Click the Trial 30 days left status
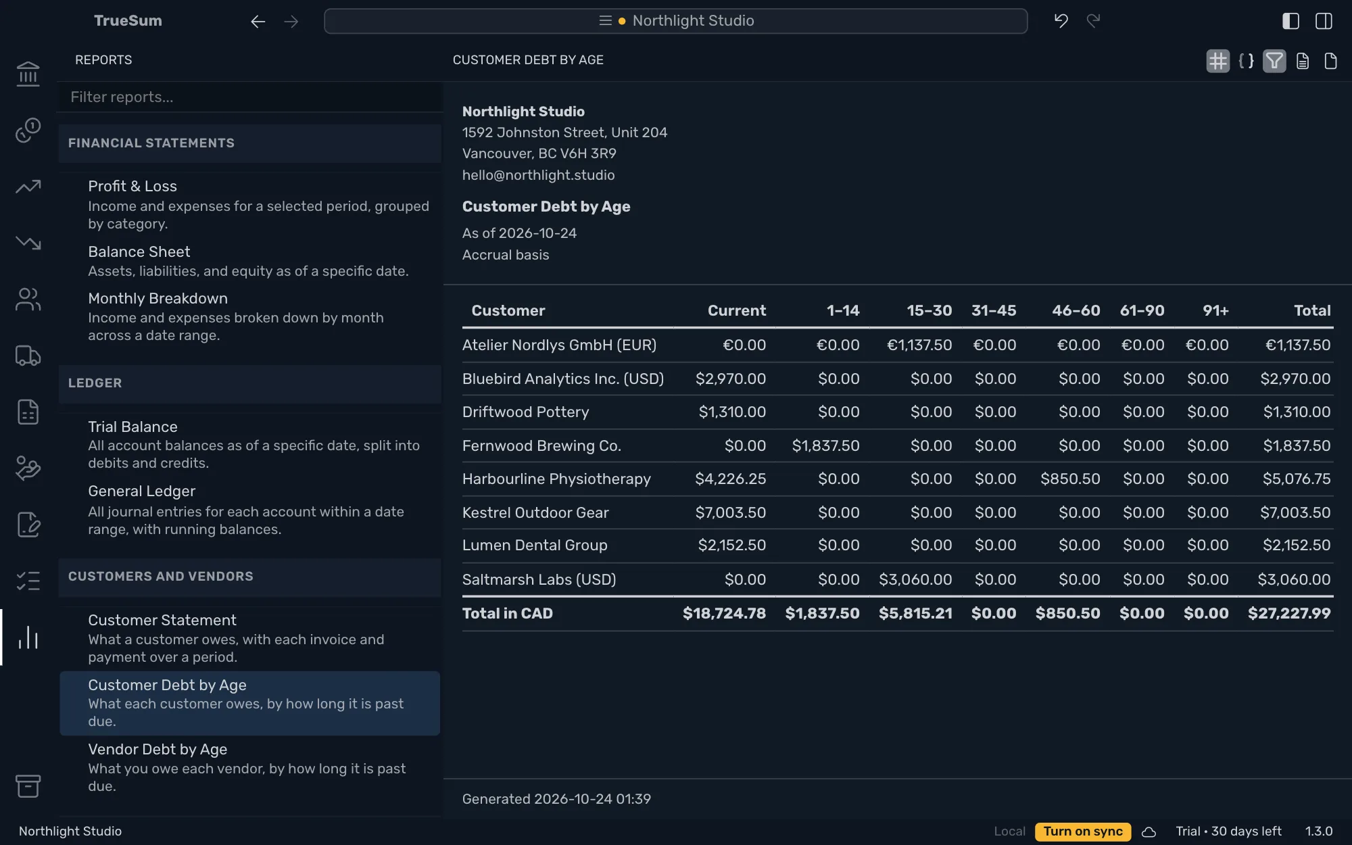This screenshot has height=845, width=1352. tap(1228, 831)
